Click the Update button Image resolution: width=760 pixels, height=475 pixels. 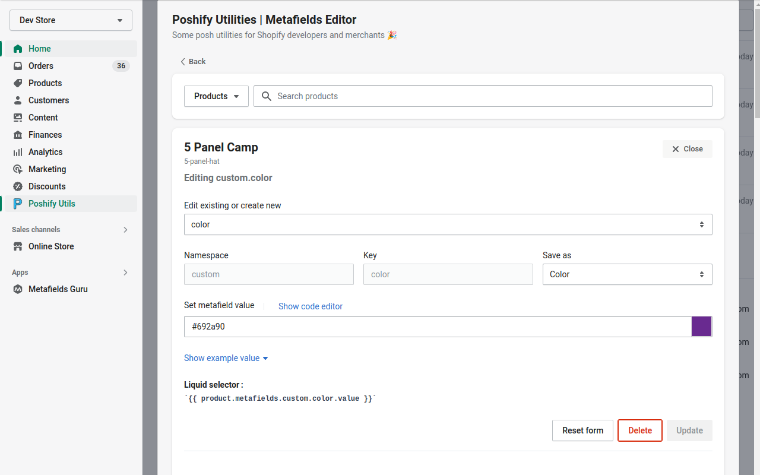(x=689, y=430)
